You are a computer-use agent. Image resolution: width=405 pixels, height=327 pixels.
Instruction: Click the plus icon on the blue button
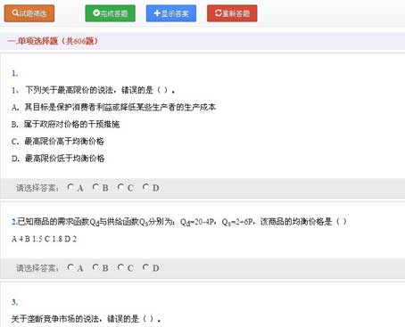[157, 13]
